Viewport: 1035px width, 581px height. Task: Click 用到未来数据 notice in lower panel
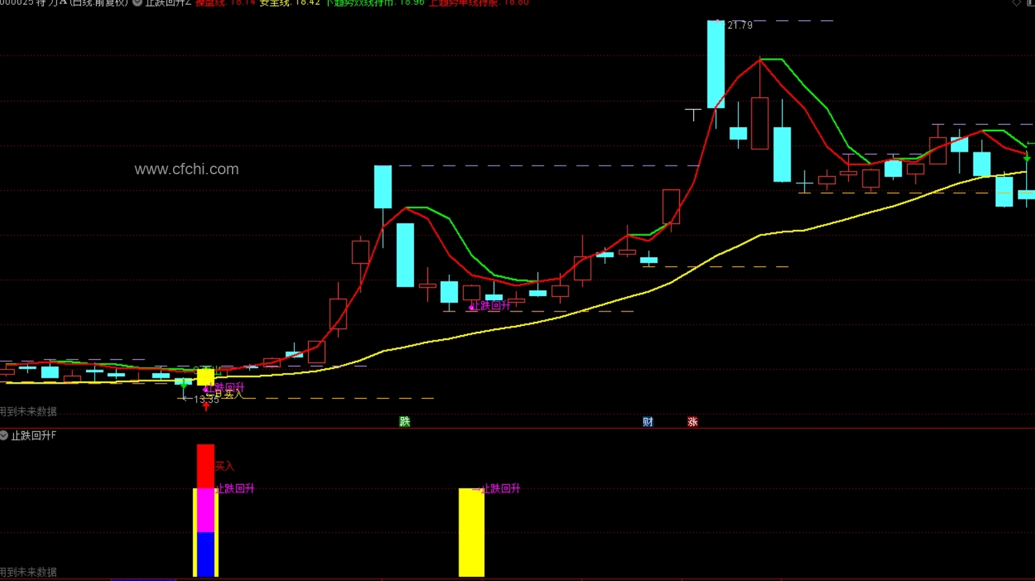[28, 572]
